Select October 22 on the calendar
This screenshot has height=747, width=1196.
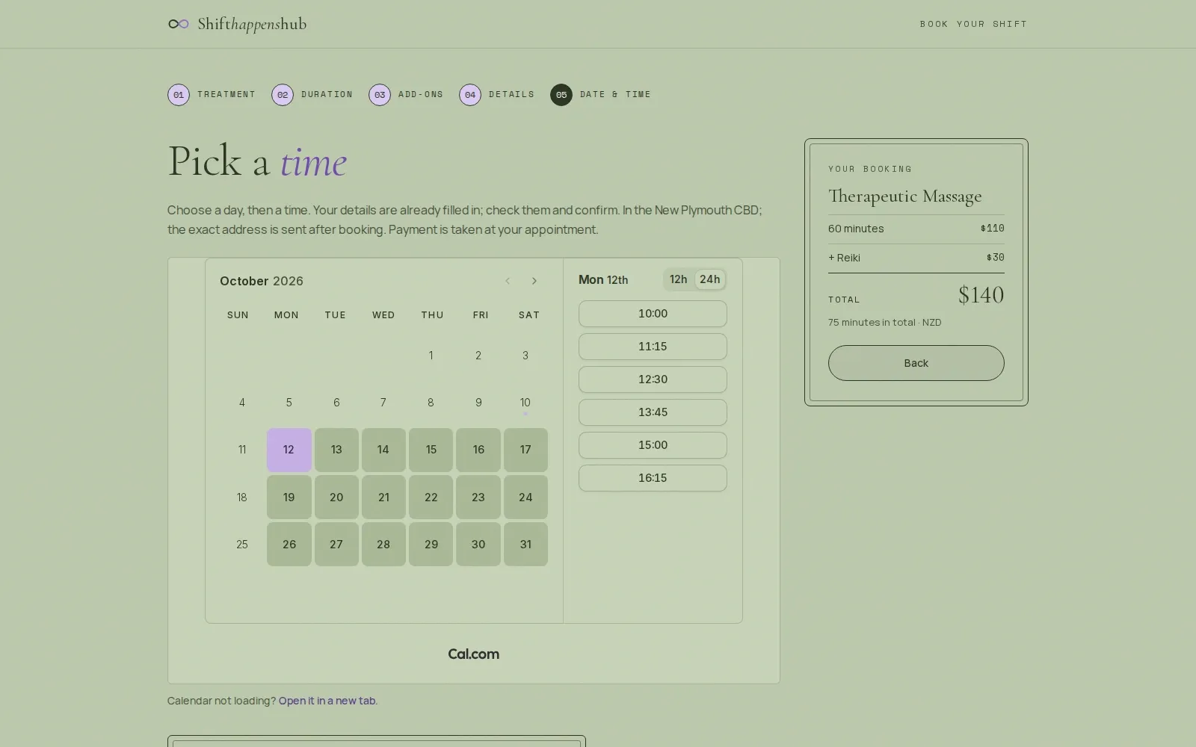(431, 498)
